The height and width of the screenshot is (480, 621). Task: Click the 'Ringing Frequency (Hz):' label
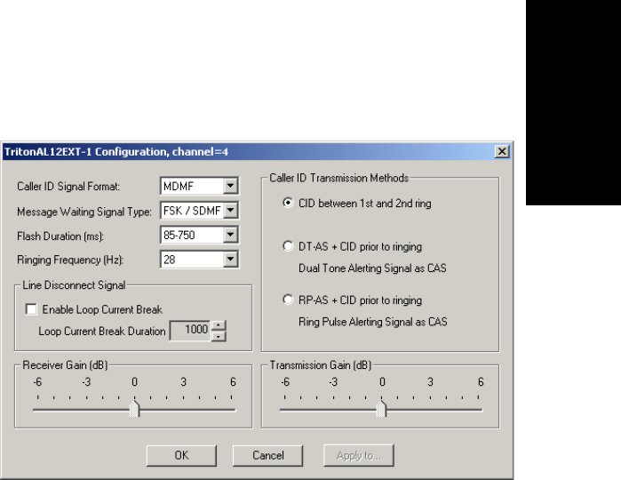[x=70, y=260]
